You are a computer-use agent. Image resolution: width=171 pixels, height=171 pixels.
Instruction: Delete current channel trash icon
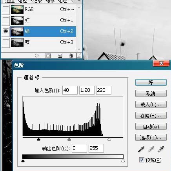point(71,56)
